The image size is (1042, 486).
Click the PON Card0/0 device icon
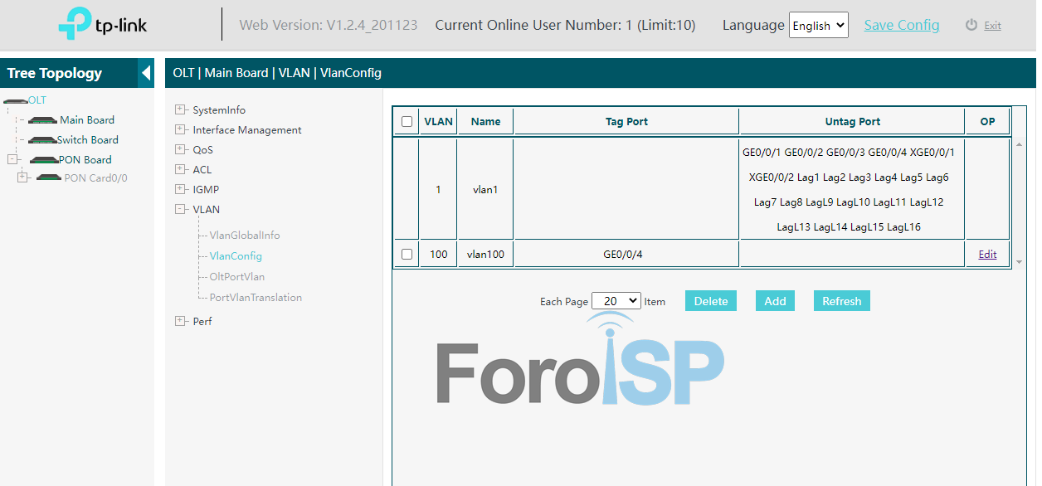[49, 177]
